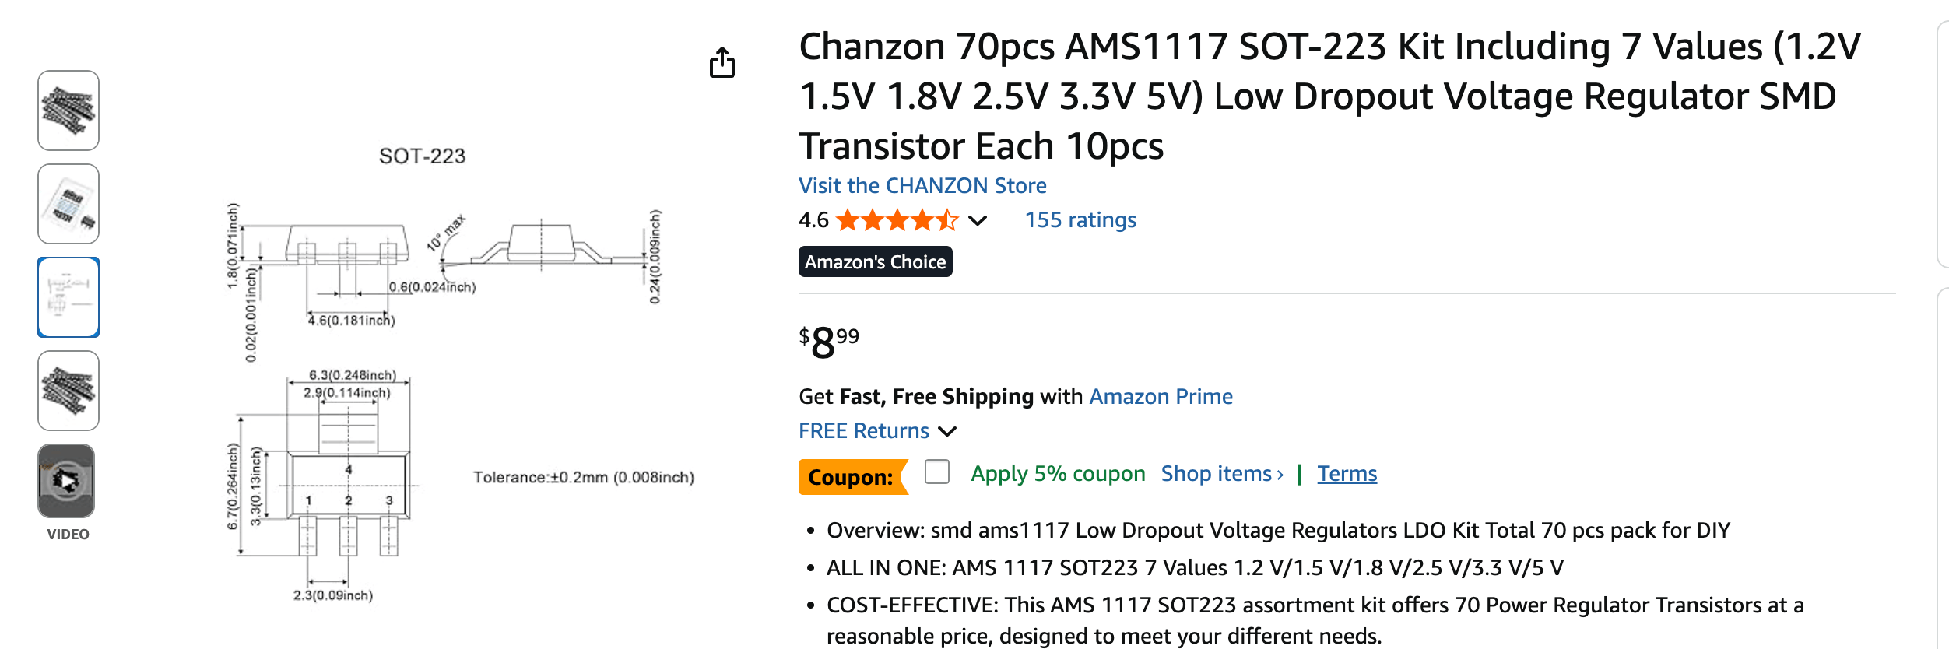Select the first product thumbnail of regulators
Viewport: 1949px width, 649px height.
point(68,111)
